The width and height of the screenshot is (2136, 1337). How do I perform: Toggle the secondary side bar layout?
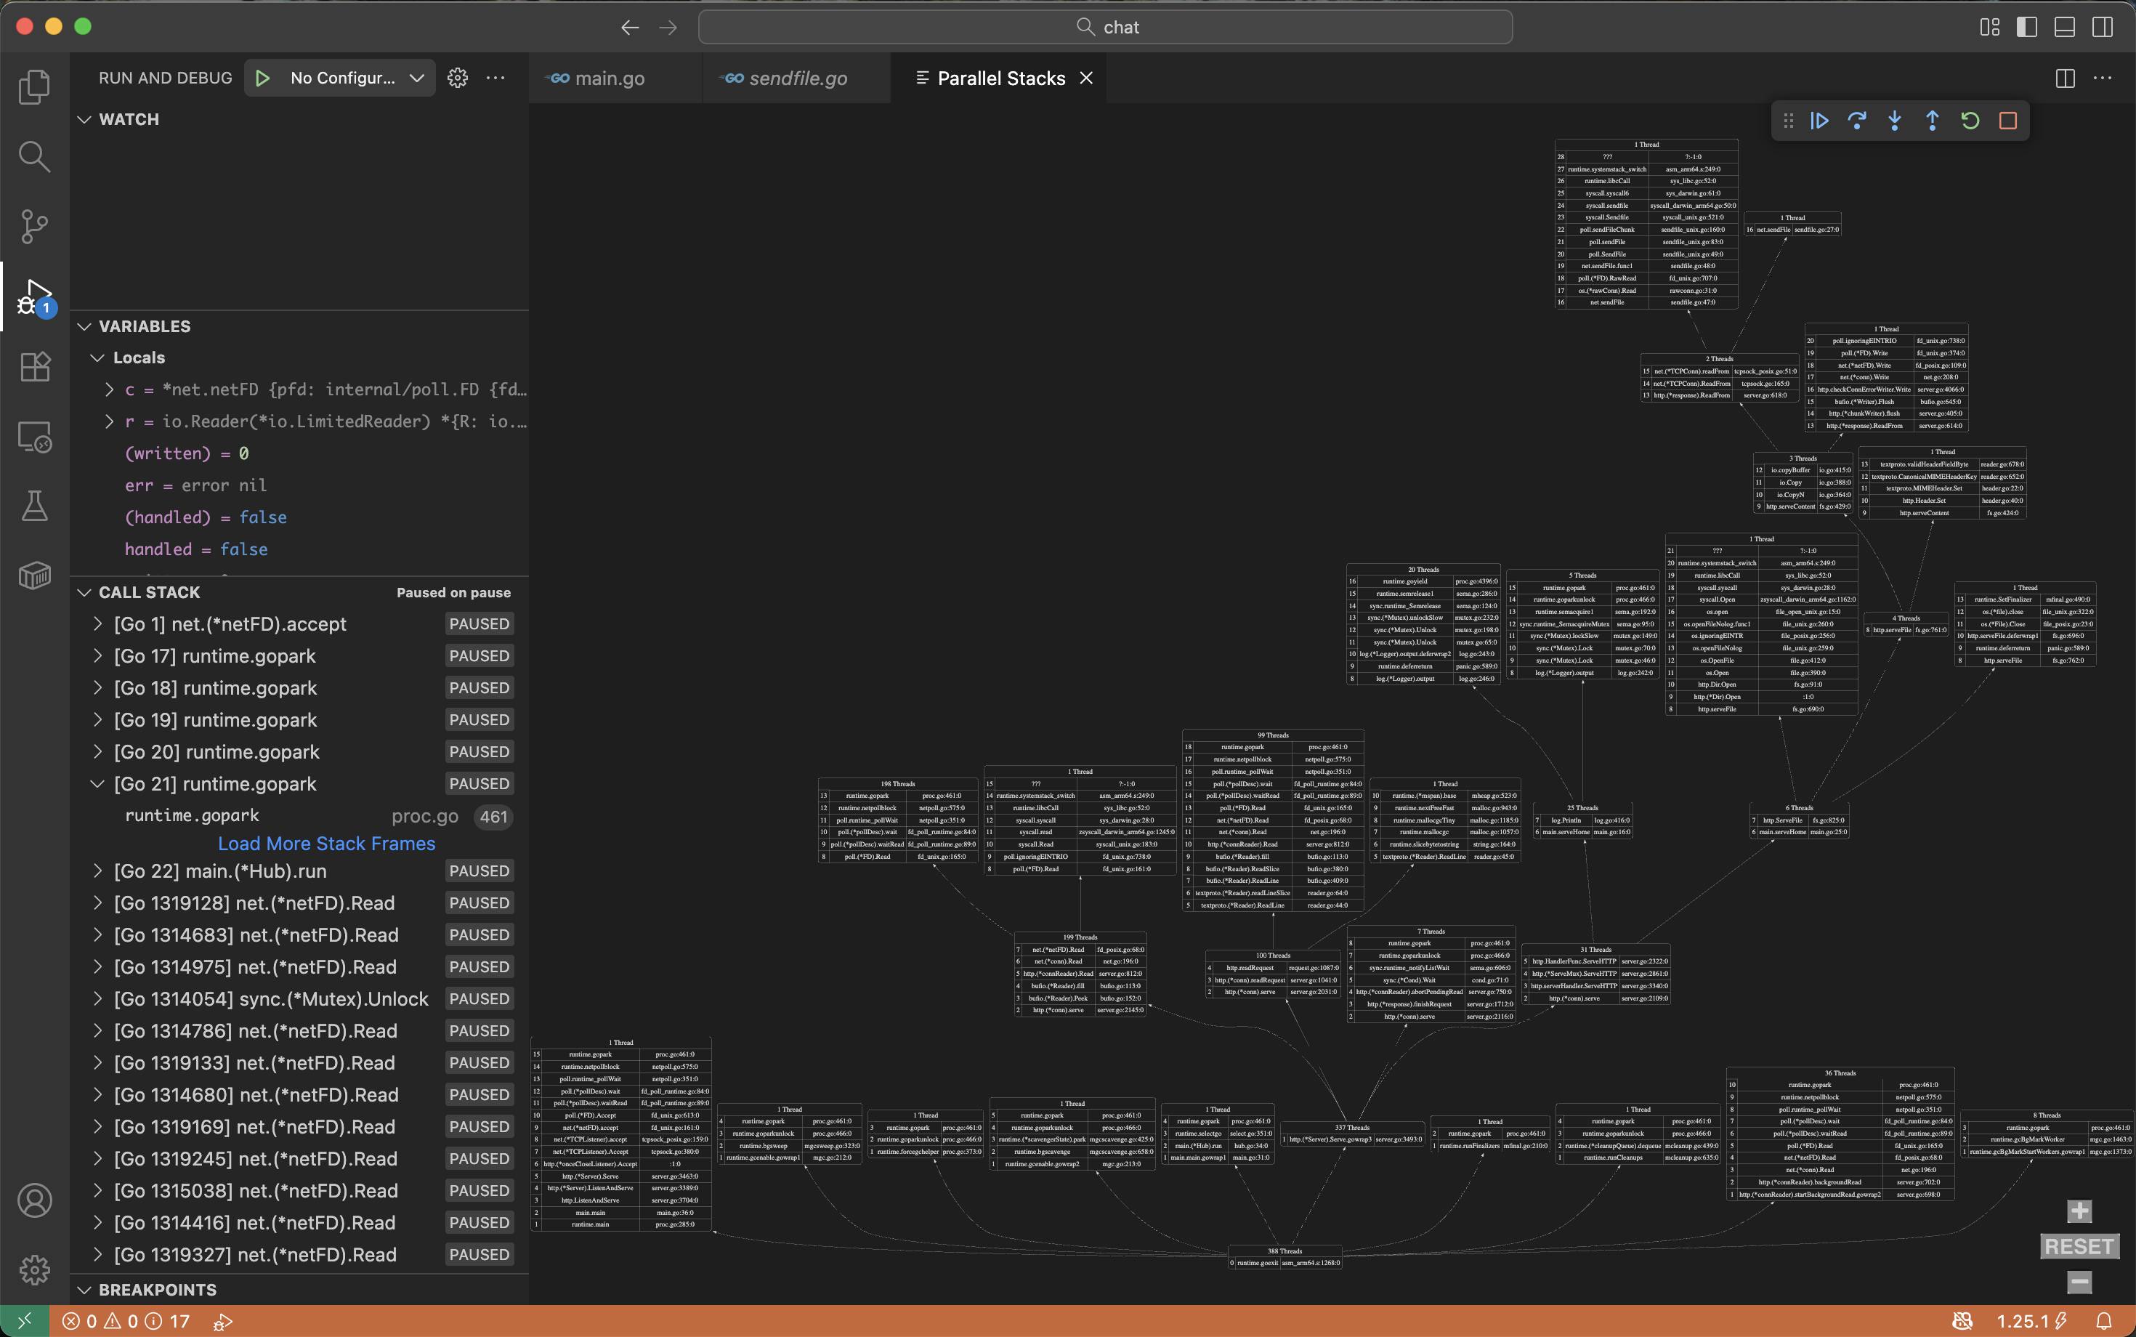coord(2103,27)
